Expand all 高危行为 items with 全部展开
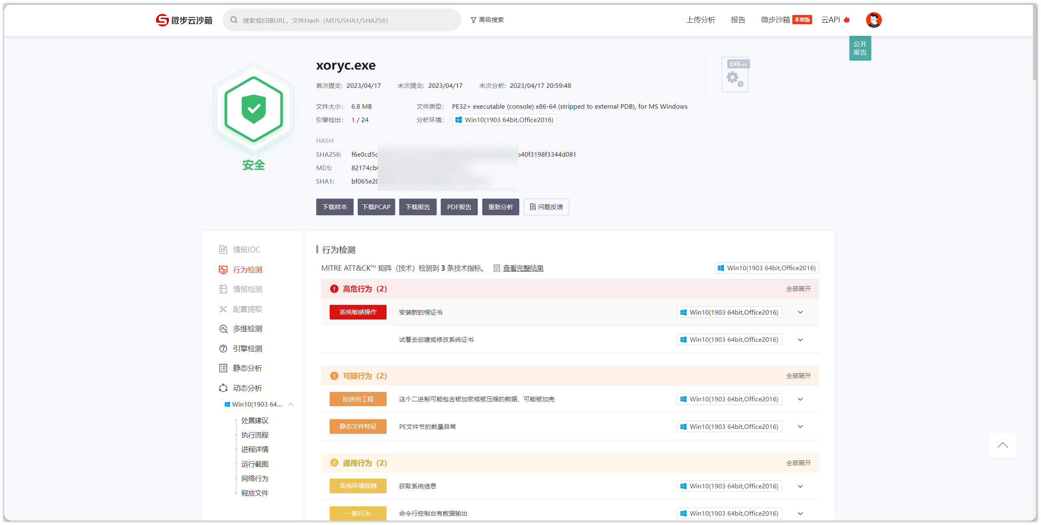The image size is (1041, 525). click(x=798, y=289)
